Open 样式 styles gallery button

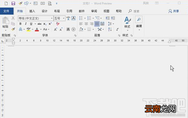(127, 24)
